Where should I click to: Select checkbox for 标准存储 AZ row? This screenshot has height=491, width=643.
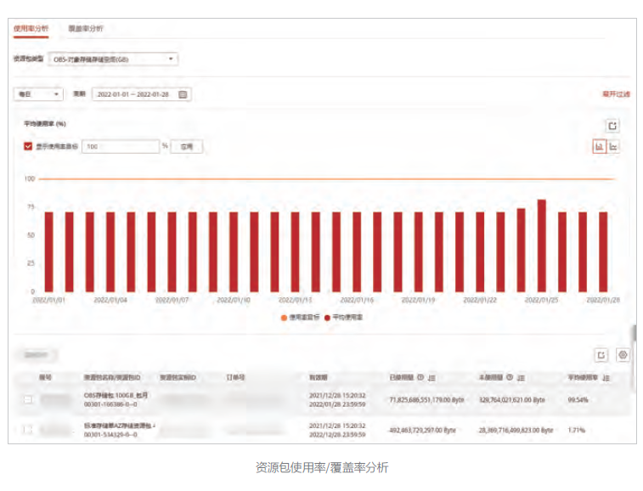28,430
